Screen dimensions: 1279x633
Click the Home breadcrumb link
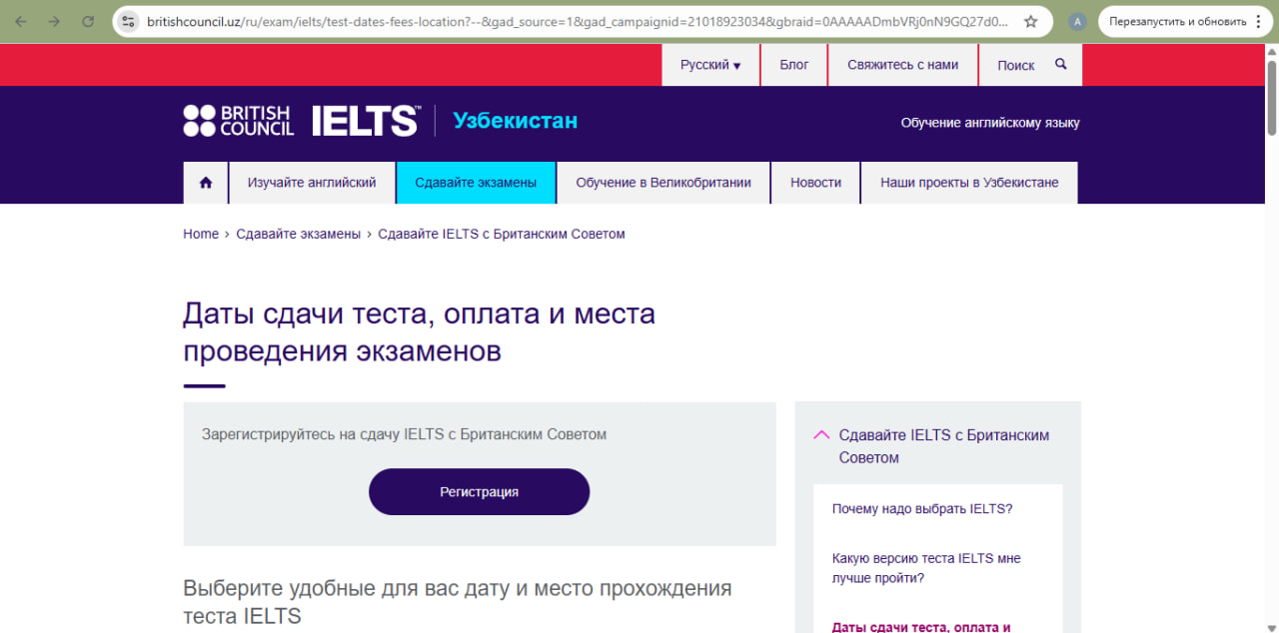(201, 234)
